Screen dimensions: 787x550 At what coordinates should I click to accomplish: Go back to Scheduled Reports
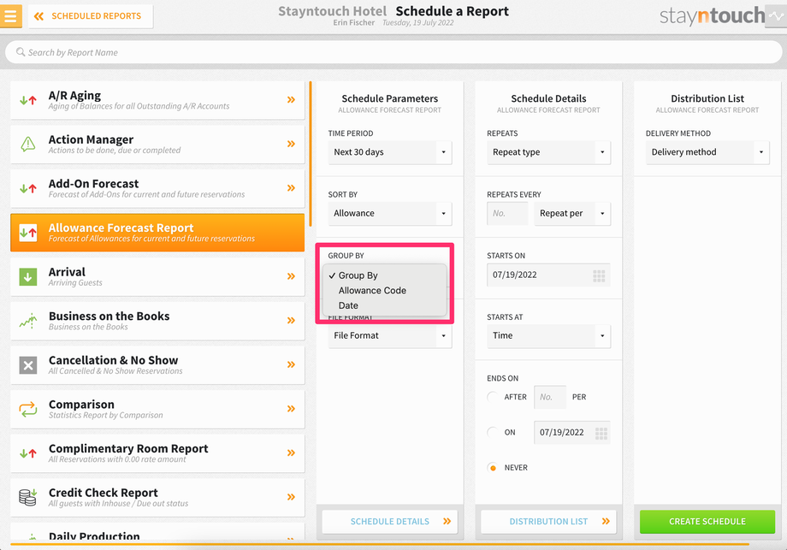[91, 16]
